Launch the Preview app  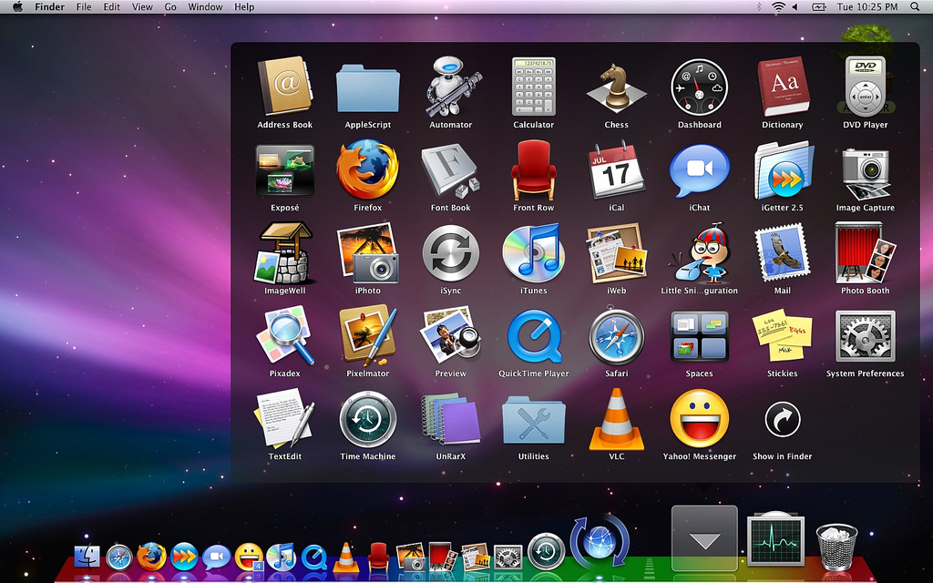coord(451,335)
